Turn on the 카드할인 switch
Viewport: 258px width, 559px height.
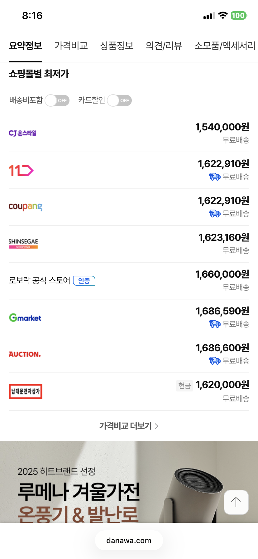pyautogui.click(x=119, y=100)
